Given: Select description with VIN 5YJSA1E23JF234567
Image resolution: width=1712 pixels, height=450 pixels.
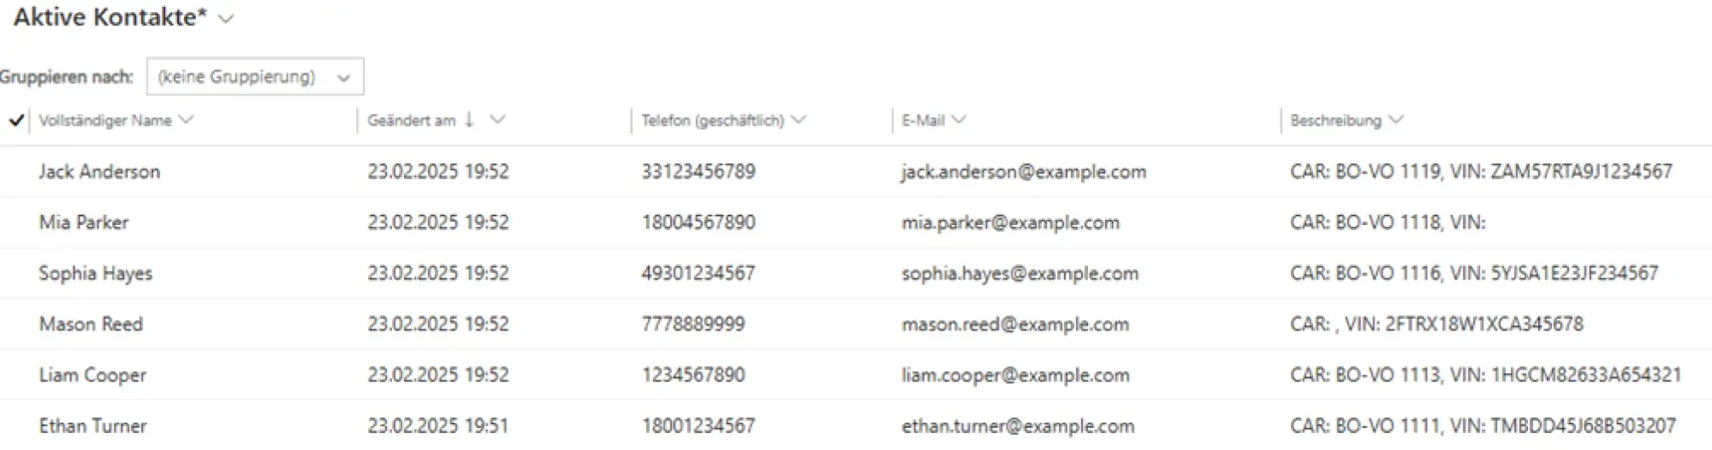Looking at the screenshot, I should click(x=1474, y=274).
